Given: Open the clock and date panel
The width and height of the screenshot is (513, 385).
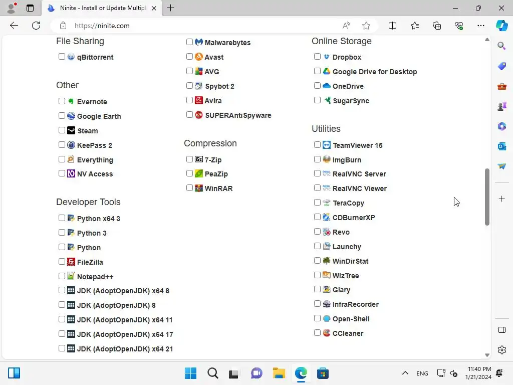Looking at the screenshot, I should [x=479, y=373].
